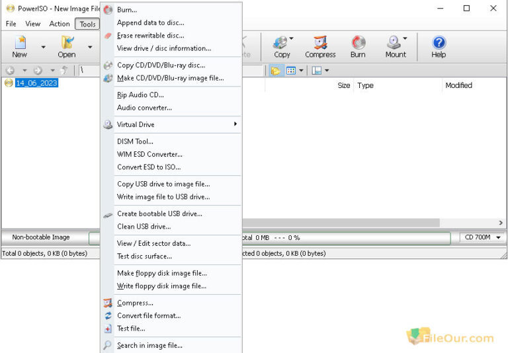Click the panel layout icon
Image resolution: width=508 pixels, height=353 pixels.
click(x=317, y=71)
